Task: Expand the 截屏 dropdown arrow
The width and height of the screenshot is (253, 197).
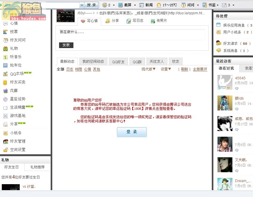Action: coord(135,5)
